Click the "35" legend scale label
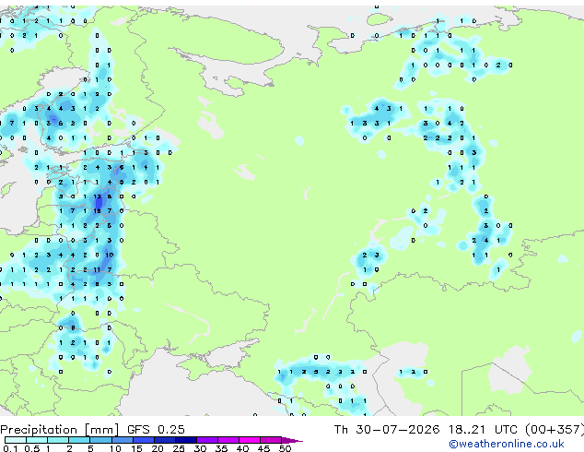 [x=222, y=448]
